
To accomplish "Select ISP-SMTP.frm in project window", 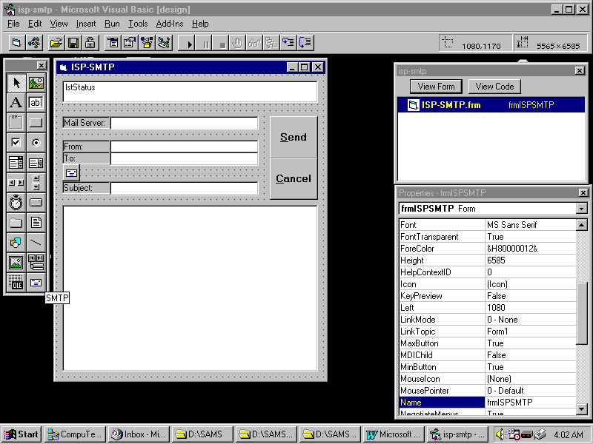I will click(x=451, y=105).
